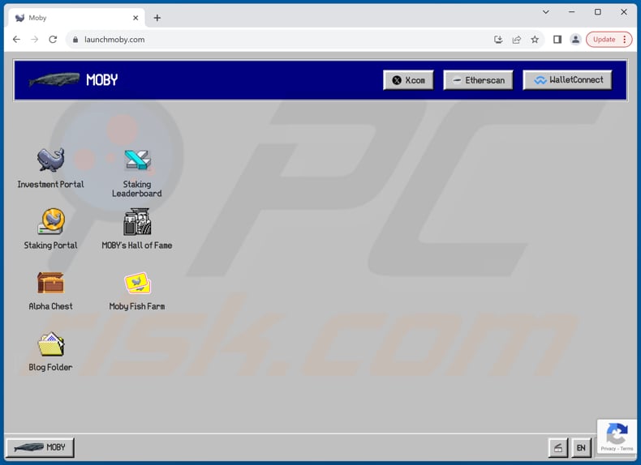Screen dimensions: 641x465
Task: Open a new browser tab
Action: click(157, 18)
